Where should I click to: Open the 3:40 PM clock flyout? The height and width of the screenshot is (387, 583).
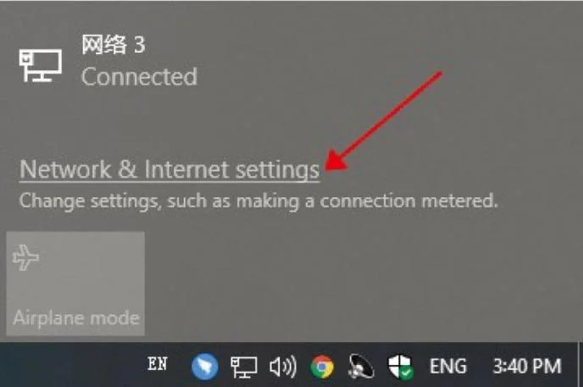click(527, 367)
